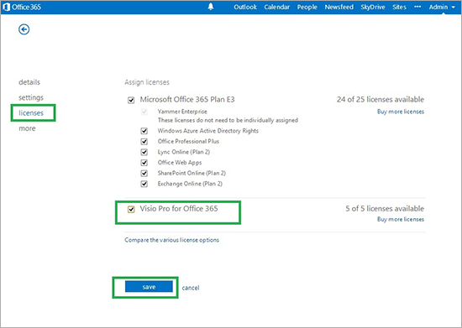Toggle Exchange Online (Plan 2) checkbox

(144, 184)
